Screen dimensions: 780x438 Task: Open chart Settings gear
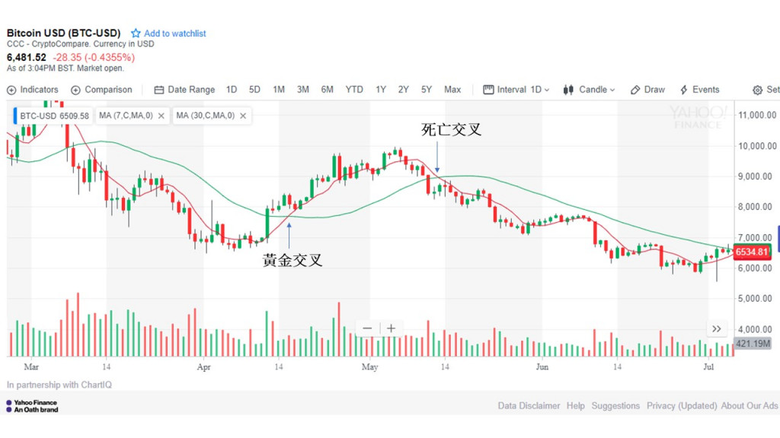(x=757, y=90)
